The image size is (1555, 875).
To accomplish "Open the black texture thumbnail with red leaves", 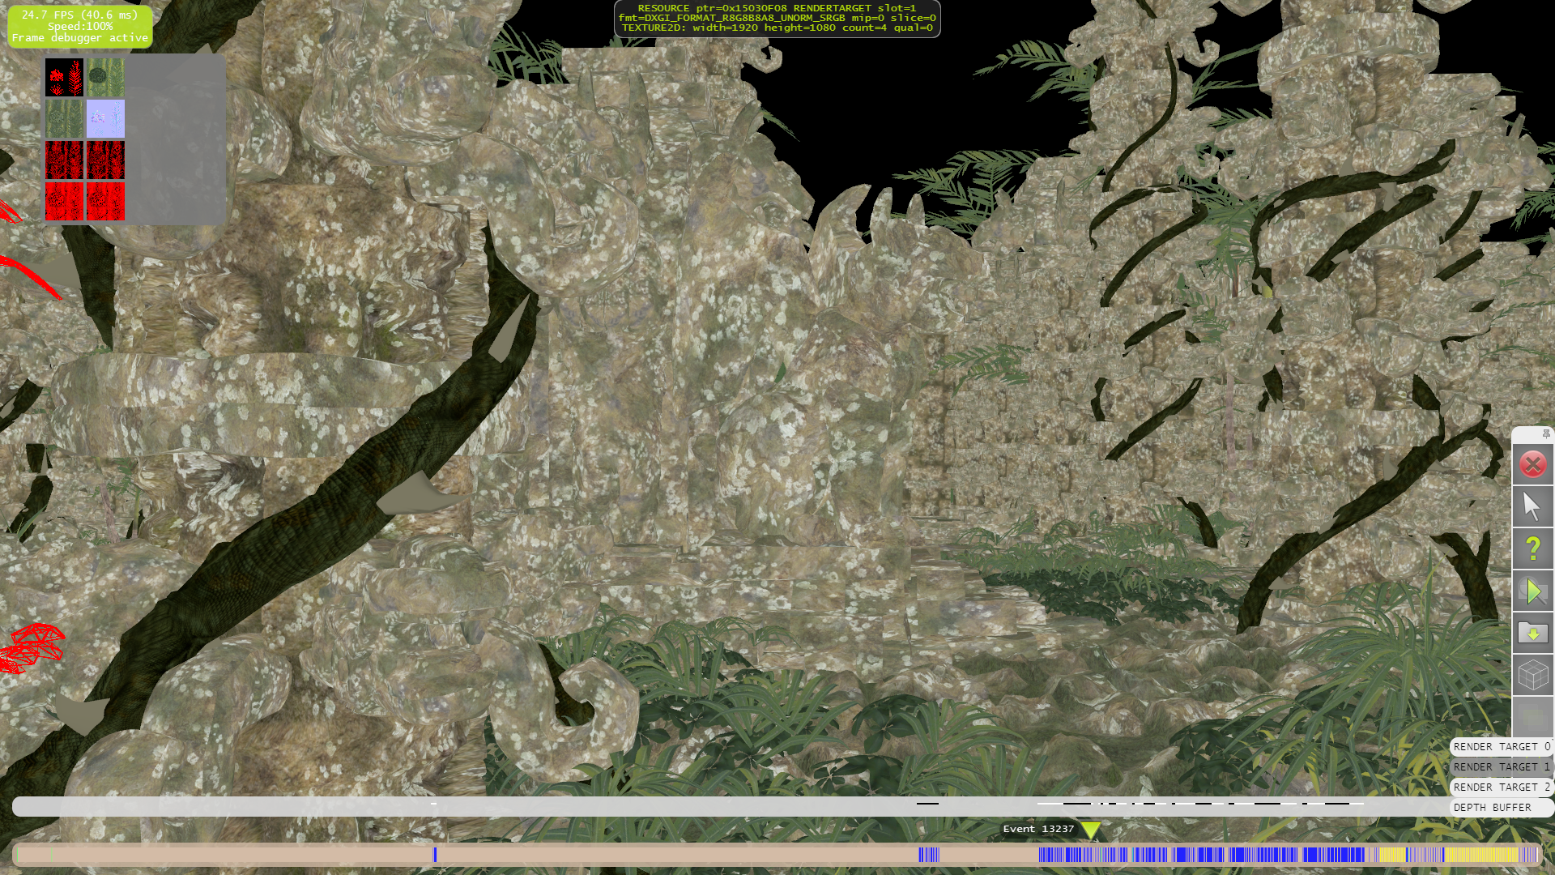I will click(64, 78).
